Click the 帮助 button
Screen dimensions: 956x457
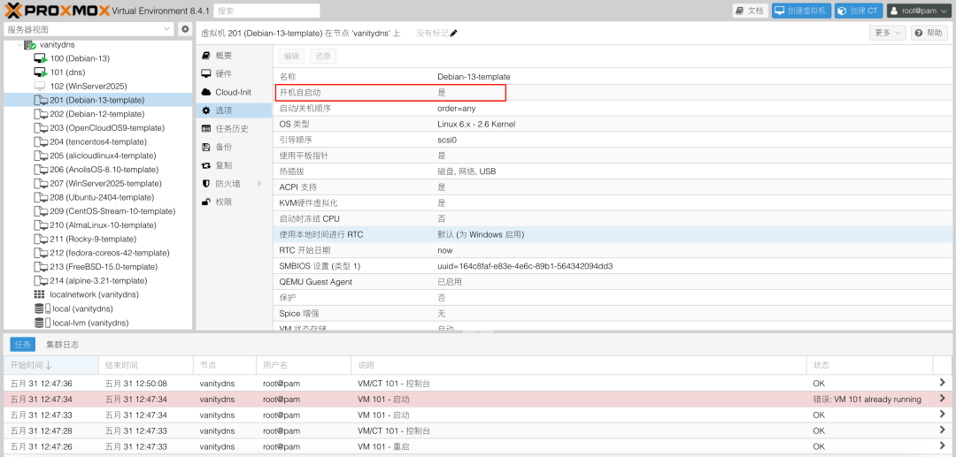[929, 34]
